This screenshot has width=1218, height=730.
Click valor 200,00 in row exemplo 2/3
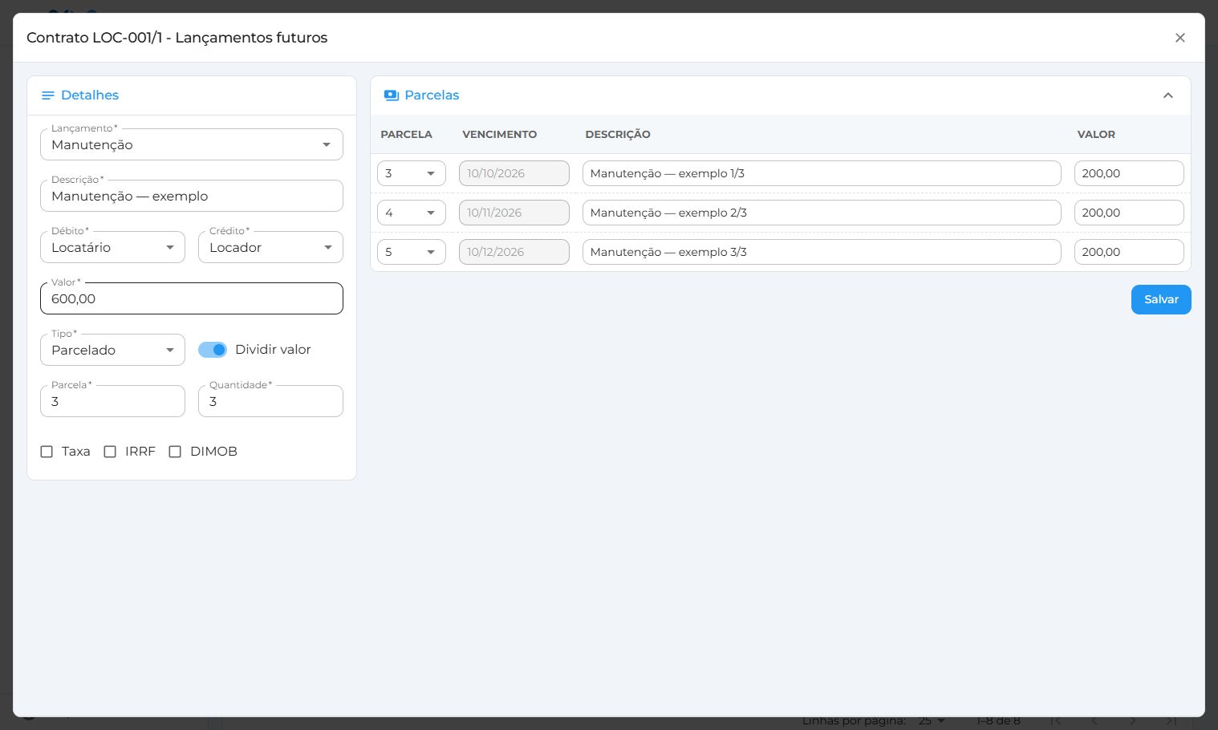point(1129,213)
